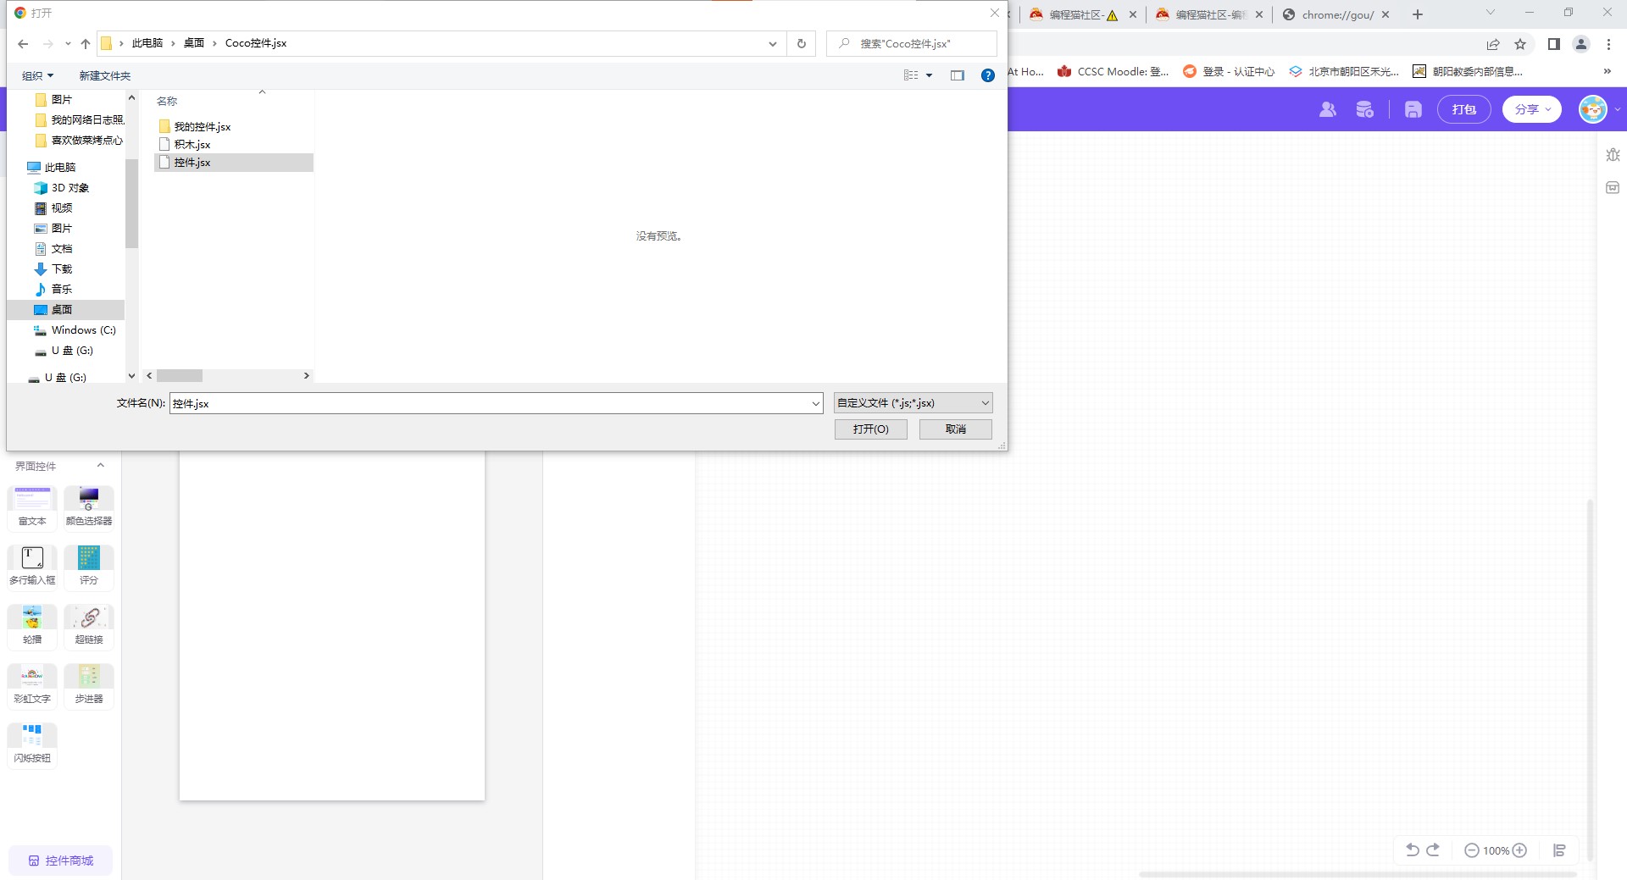Open the 登录 - 认证中心 bookmark
The image size is (1627, 880).
point(1229,71)
